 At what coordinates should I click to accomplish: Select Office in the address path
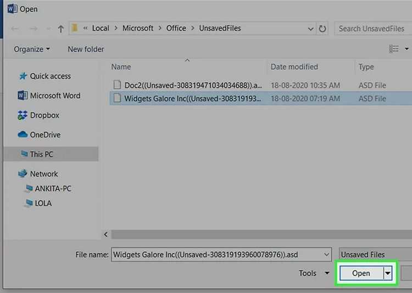pos(176,28)
